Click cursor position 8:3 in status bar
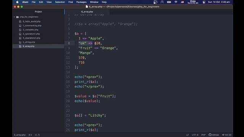Viewport: 244px width, 137px height. tap(30, 135)
